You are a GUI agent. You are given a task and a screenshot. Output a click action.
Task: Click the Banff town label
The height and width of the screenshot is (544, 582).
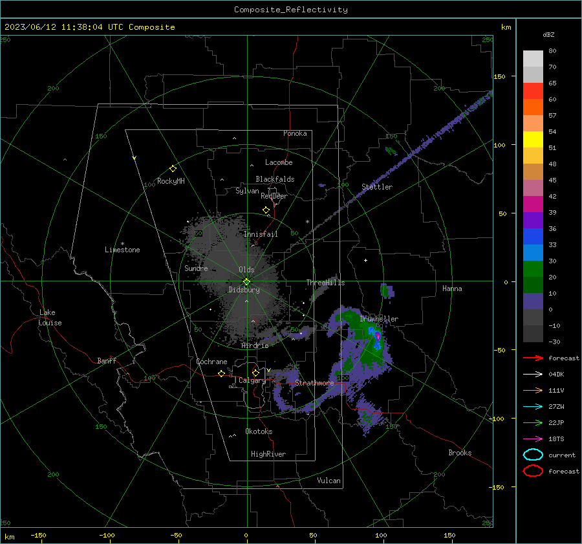click(x=107, y=361)
